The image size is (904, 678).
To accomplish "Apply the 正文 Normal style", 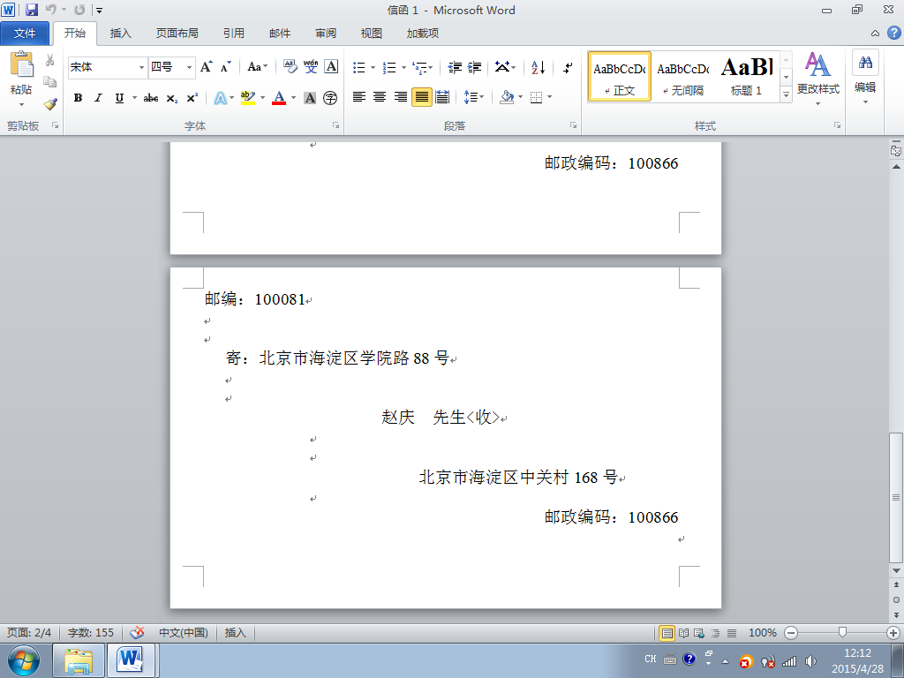I will point(620,77).
